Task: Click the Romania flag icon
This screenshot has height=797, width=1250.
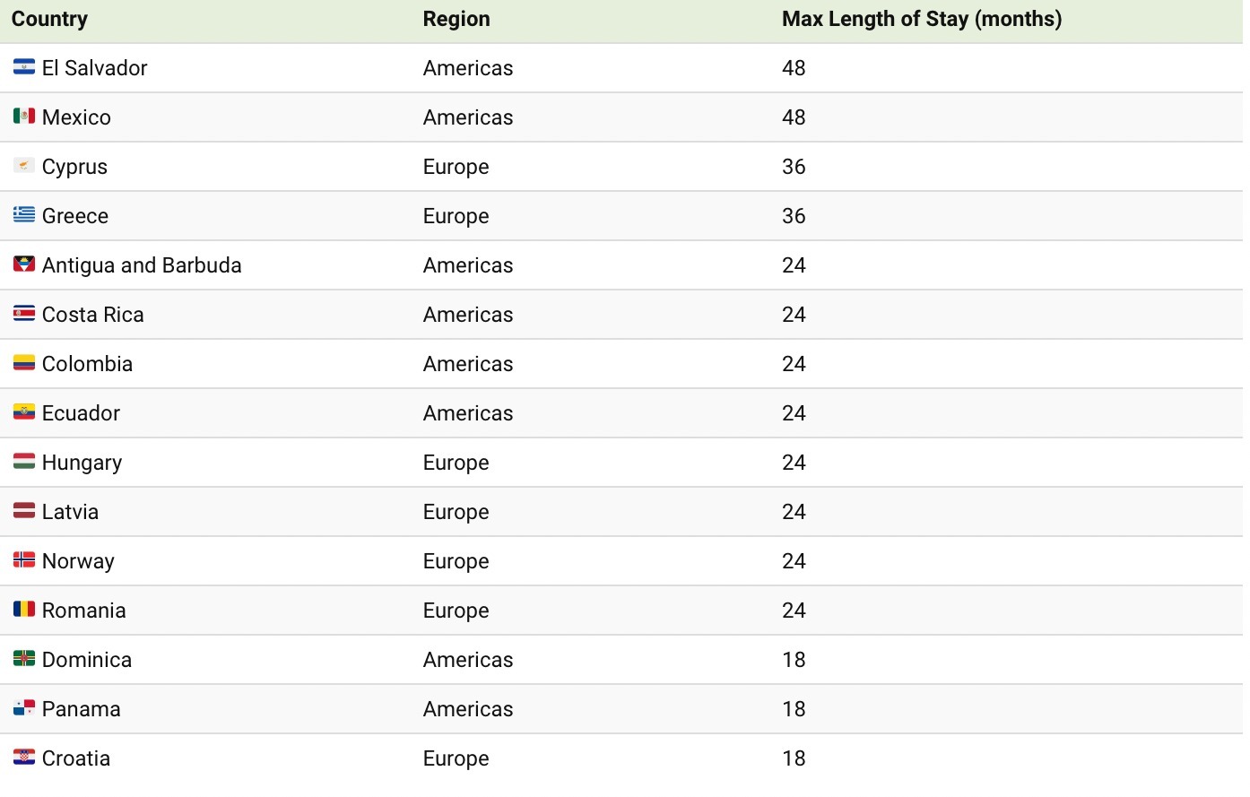Action: (x=24, y=610)
